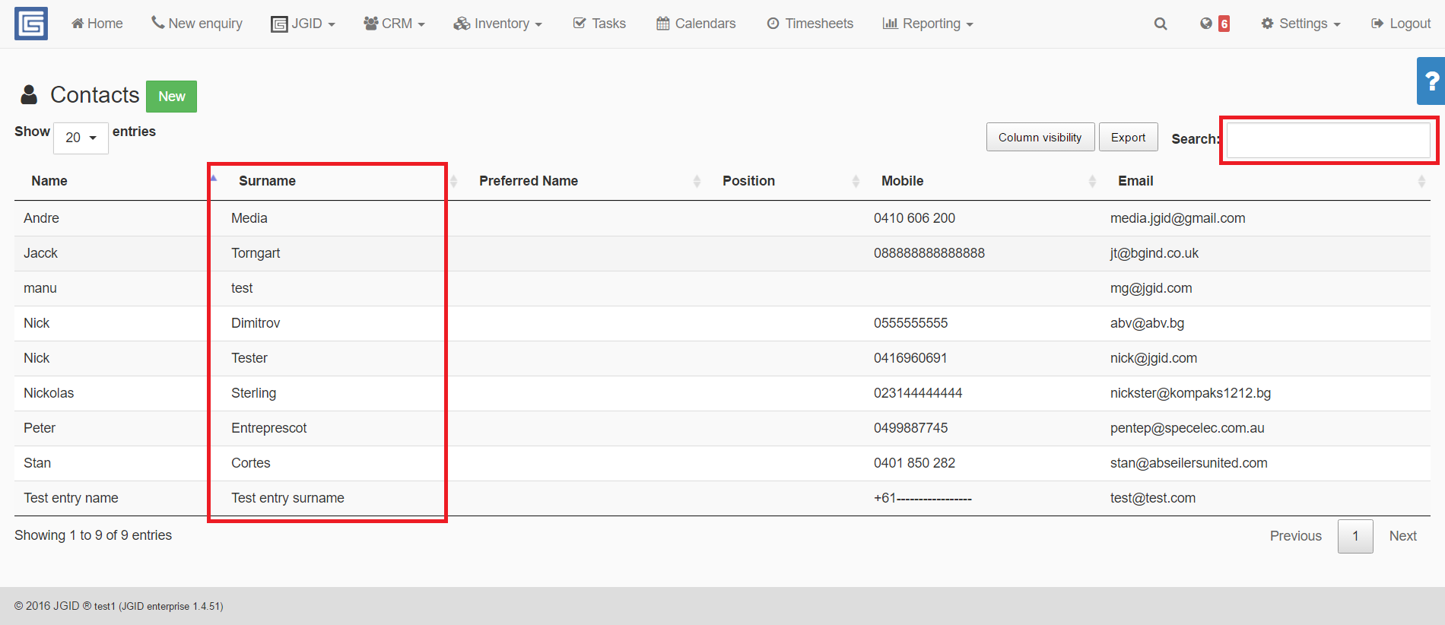Expand the Inventory dropdown menu
The image size is (1445, 625).
pos(497,24)
